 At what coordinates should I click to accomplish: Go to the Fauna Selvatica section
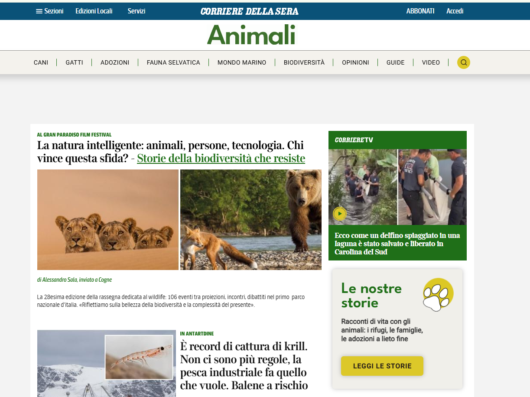click(173, 62)
